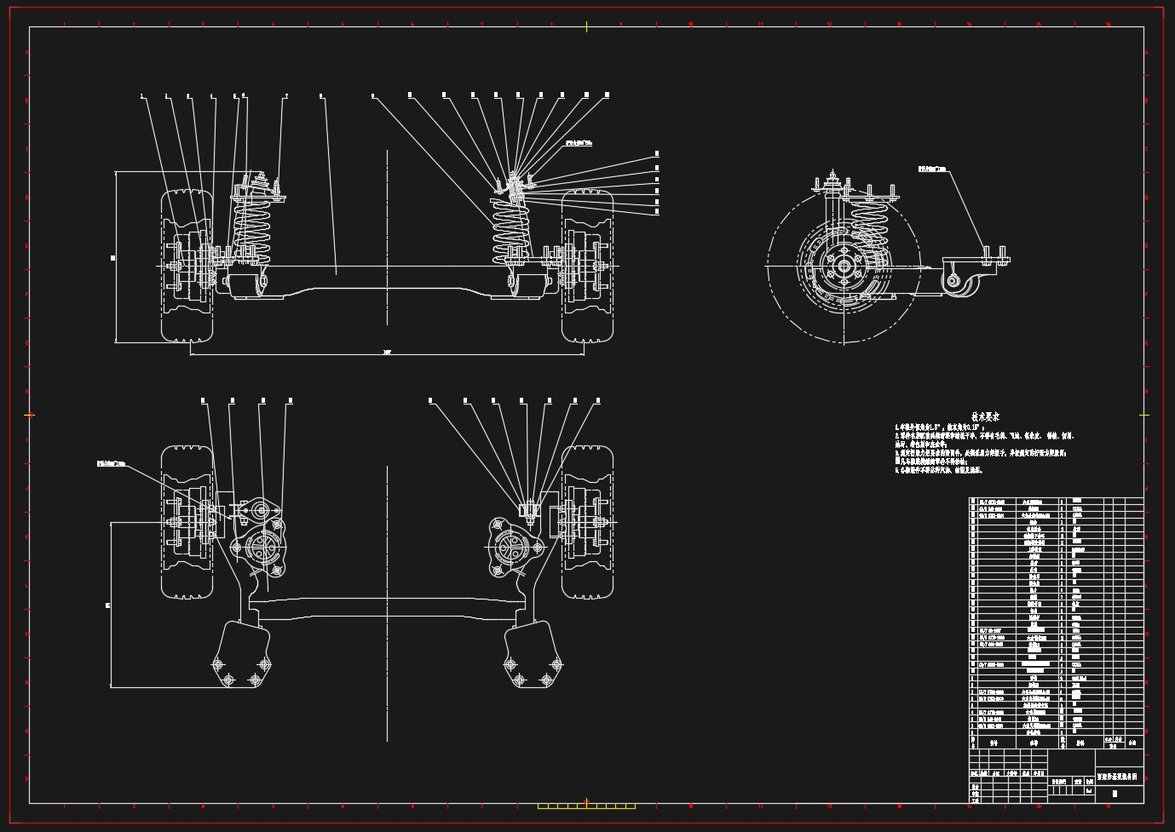Select the right tire in the front view
Image resolution: width=1175 pixels, height=832 pixels.
point(587,267)
